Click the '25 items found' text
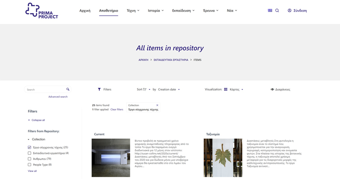 [100, 105]
